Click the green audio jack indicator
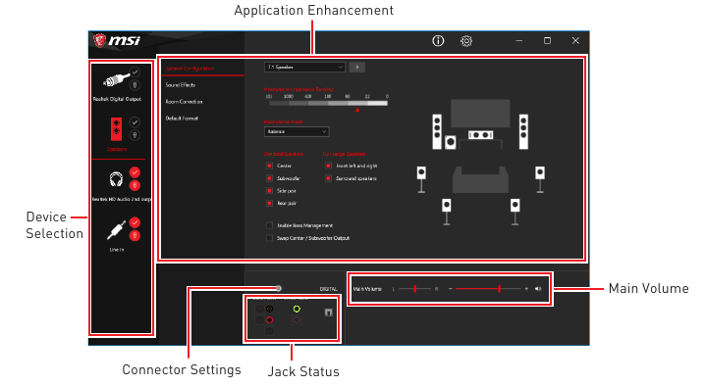Image resolution: width=705 pixels, height=385 pixels. tap(297, 309)
